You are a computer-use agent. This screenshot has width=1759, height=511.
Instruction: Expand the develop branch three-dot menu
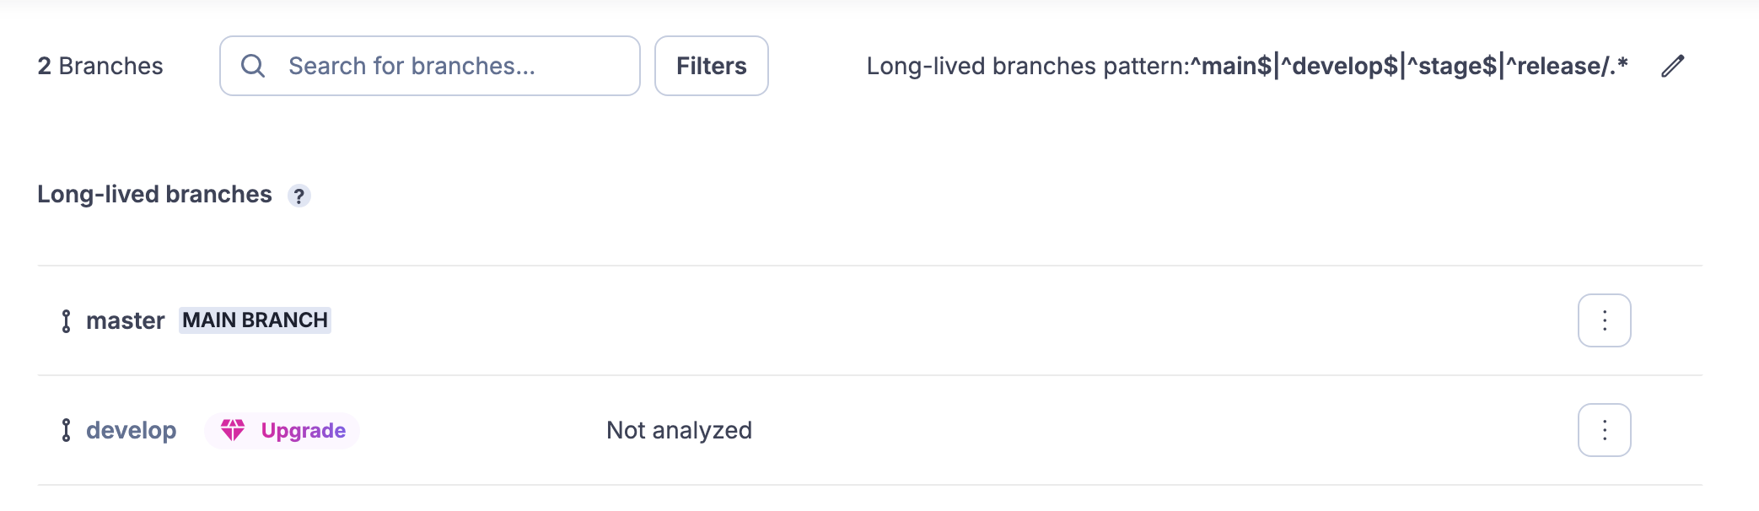pos(1604,430)
